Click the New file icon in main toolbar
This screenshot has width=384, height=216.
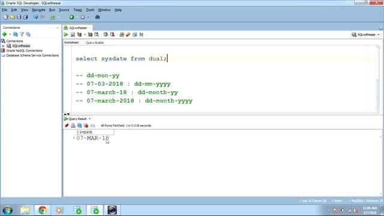(x=6, y=17)
